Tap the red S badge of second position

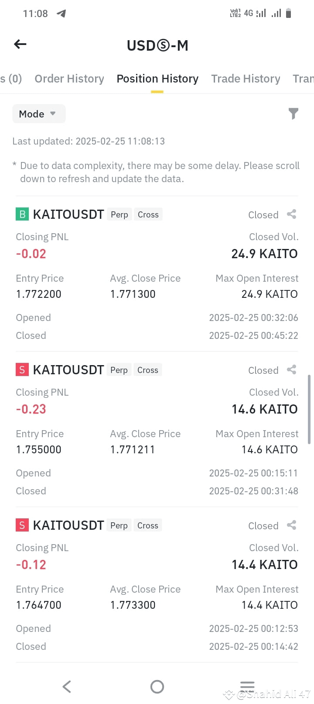pos(22,369)
